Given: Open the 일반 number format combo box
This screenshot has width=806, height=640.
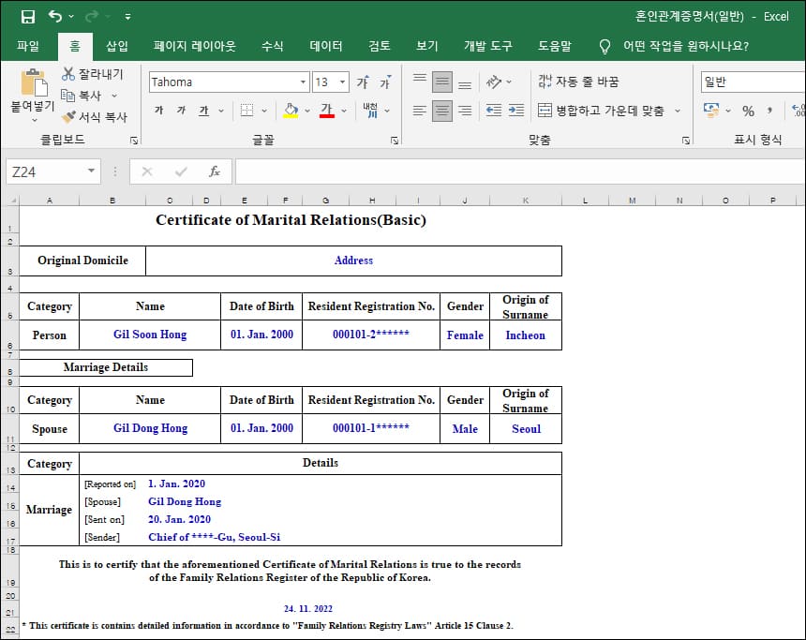Looking at the screenshot, I should (x=754, y=82).
